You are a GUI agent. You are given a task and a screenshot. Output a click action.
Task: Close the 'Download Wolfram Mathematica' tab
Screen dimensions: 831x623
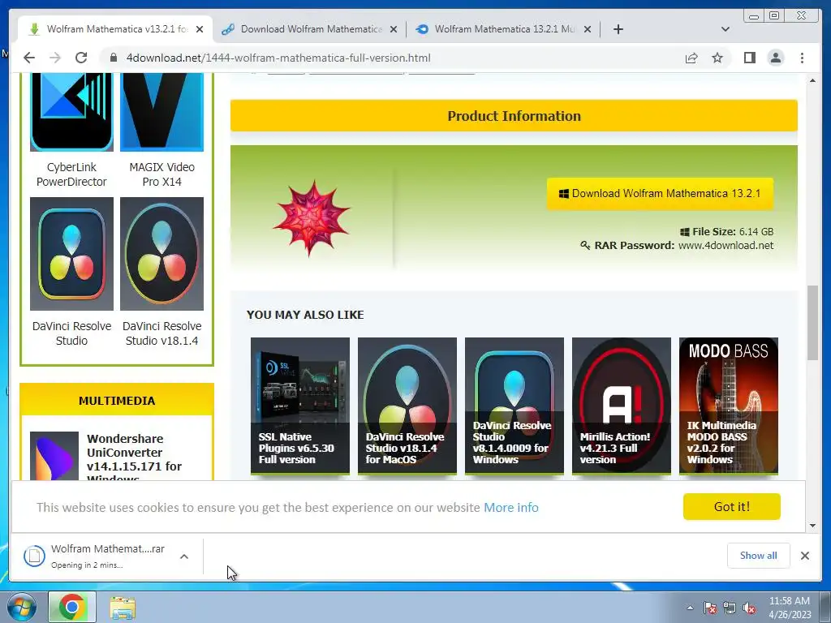click(394, 30)
